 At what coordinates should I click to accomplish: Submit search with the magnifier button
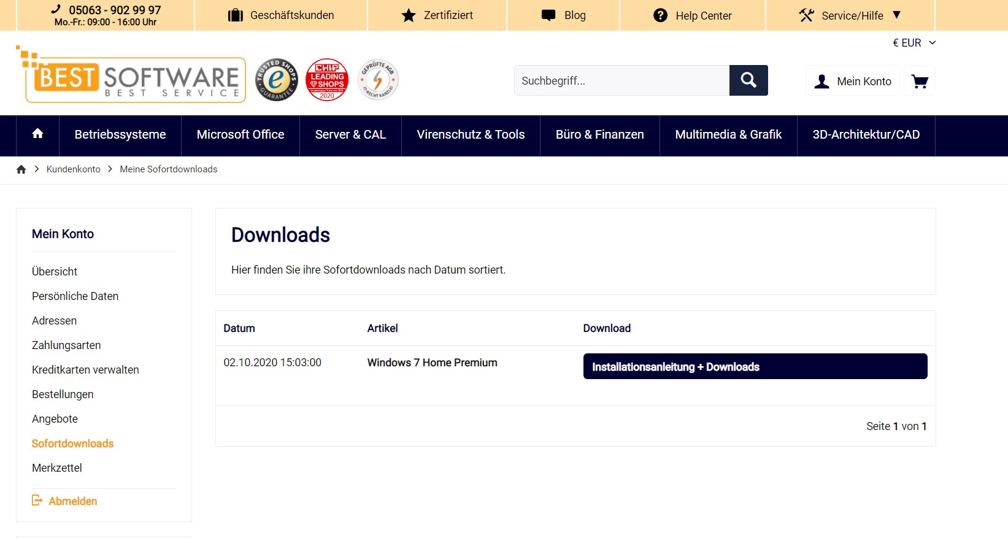(x=748, y=80)
